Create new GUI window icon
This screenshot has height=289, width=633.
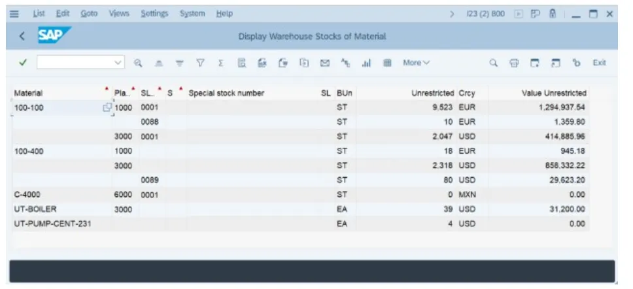coord(535,63)
